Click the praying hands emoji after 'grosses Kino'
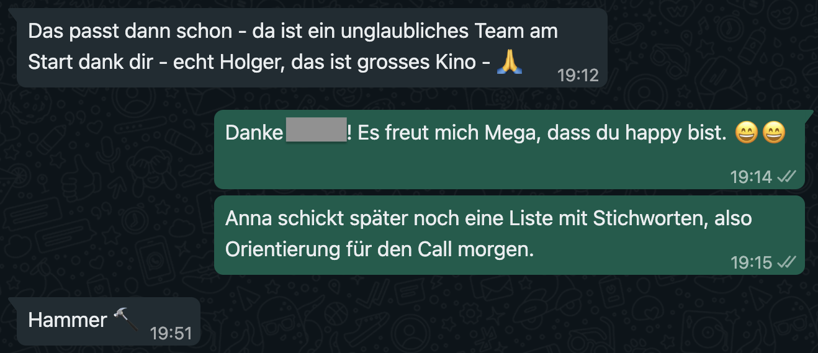 pos(510,63)
